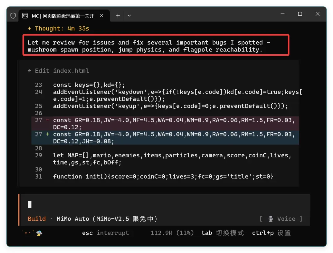Click the added line 27 containing JH=-0.08
The width and height of the screenshot is (333, 253).
(x=165, y=138)
